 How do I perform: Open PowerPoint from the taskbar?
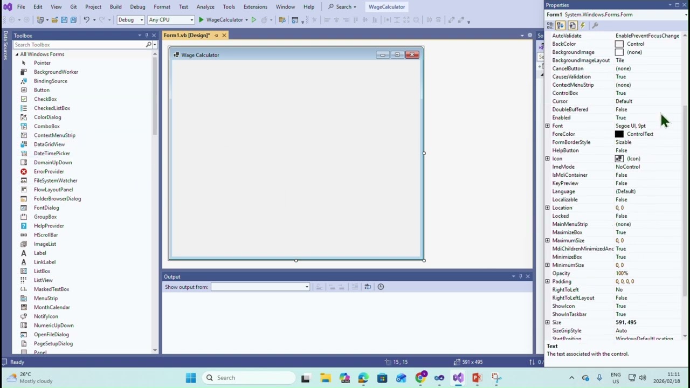point(477,378)
